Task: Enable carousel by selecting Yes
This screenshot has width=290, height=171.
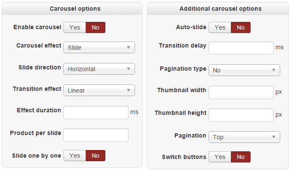Action: [75, 27]
